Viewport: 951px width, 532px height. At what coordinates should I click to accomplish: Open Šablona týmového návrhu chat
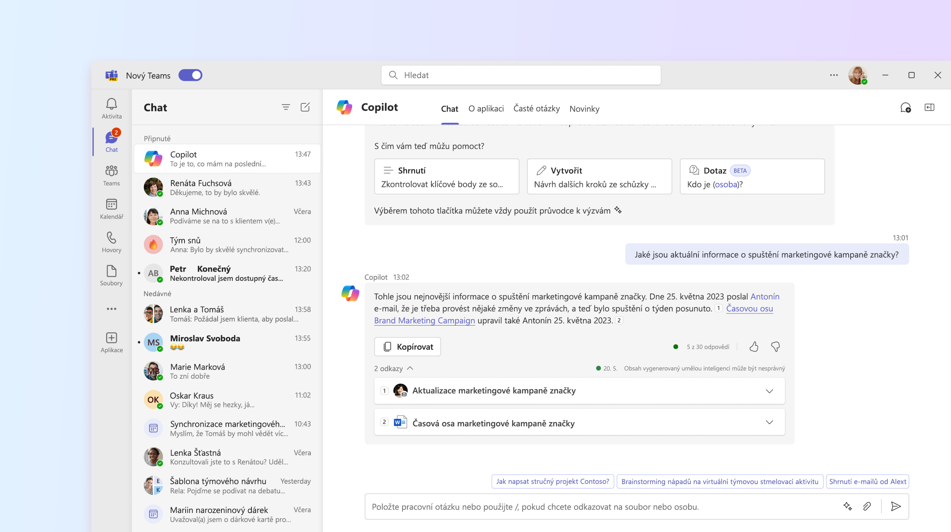[227, 486]
